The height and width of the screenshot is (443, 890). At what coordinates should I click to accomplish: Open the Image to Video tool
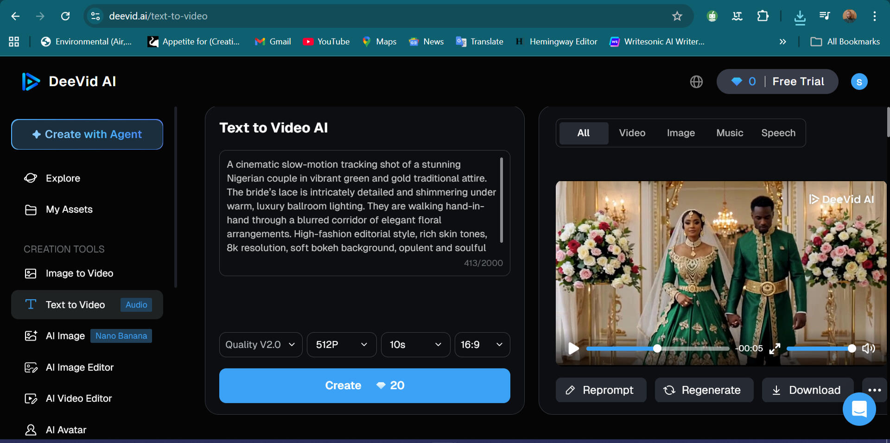[79, 273]
